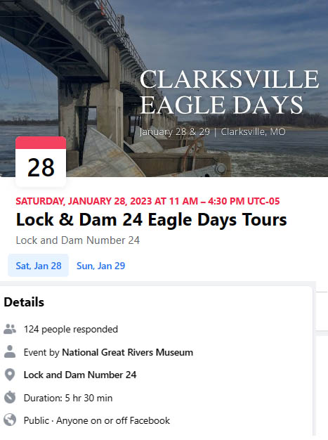Click the location pin icon
The height and width of the screenshot is (440, 328).
point(10,375)
